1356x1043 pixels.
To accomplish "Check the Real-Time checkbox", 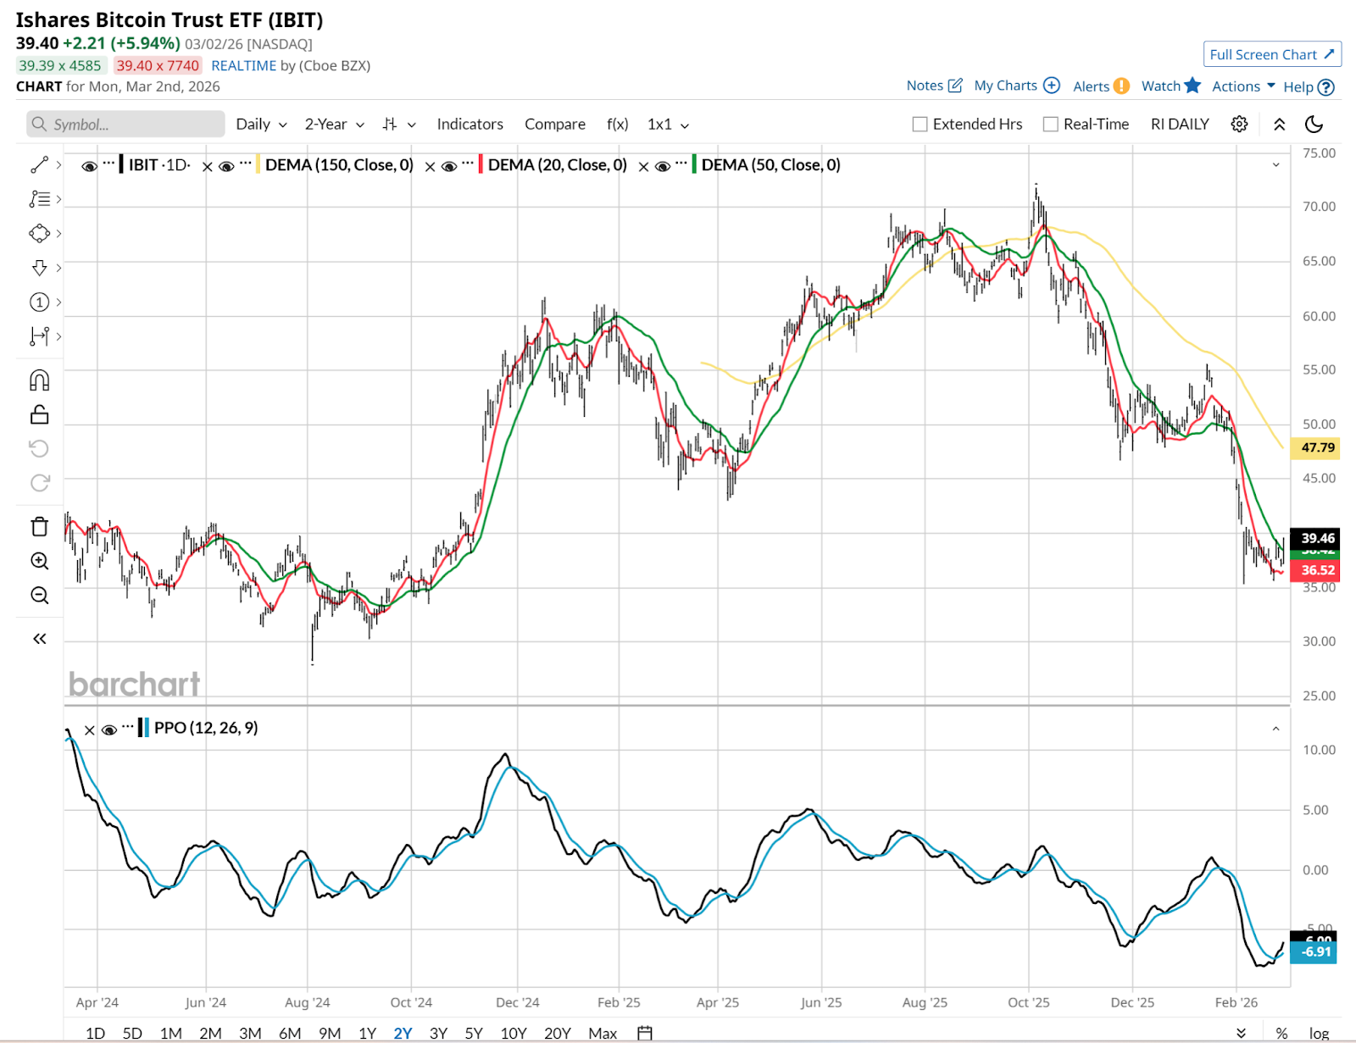I will click(x=1051, y=125).
